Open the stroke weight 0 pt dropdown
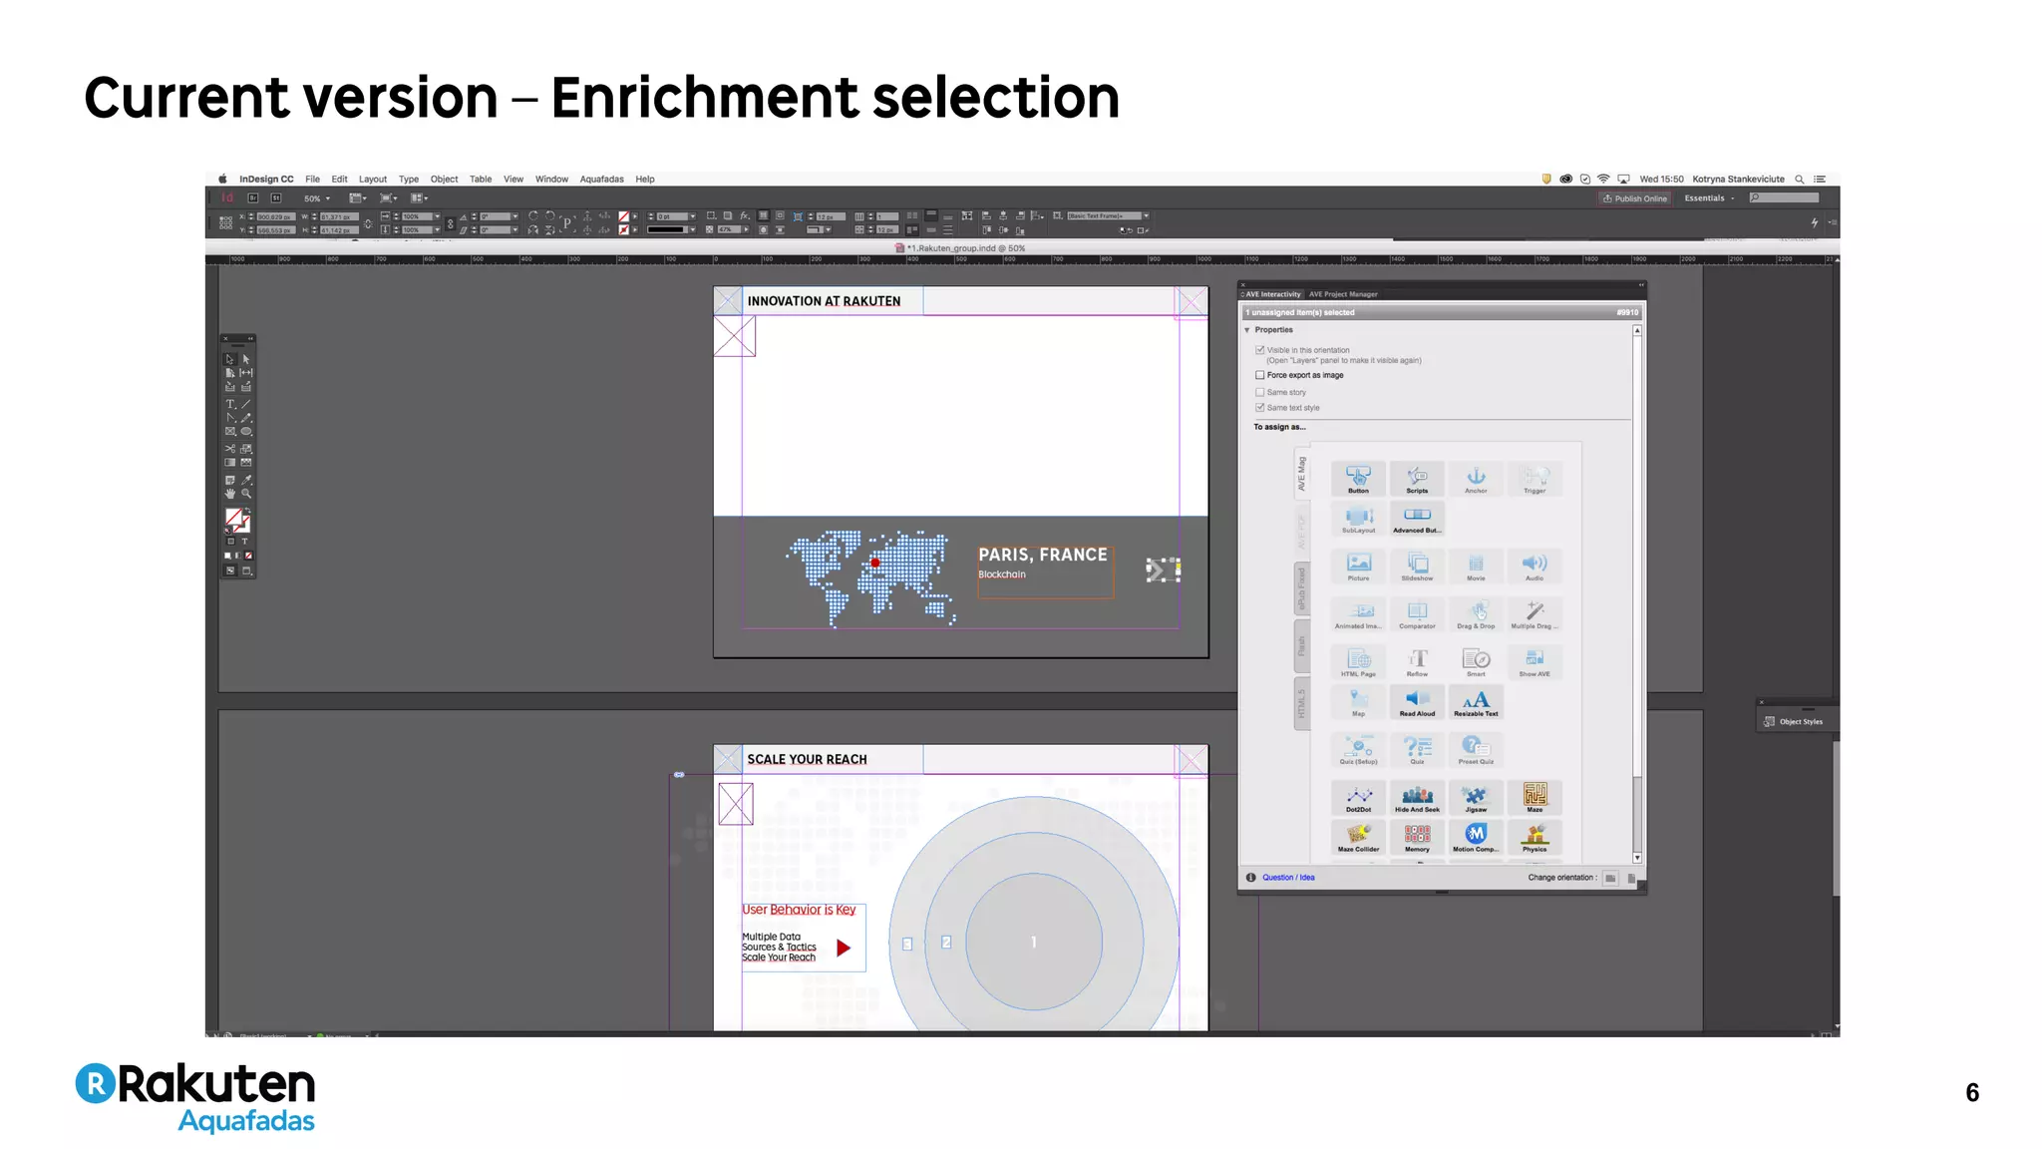This screenshot has width=2042, height=1149. coord(692,216)
